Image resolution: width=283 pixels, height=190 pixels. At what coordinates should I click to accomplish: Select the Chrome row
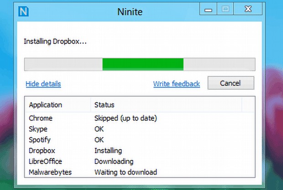[x=140, y=118]
